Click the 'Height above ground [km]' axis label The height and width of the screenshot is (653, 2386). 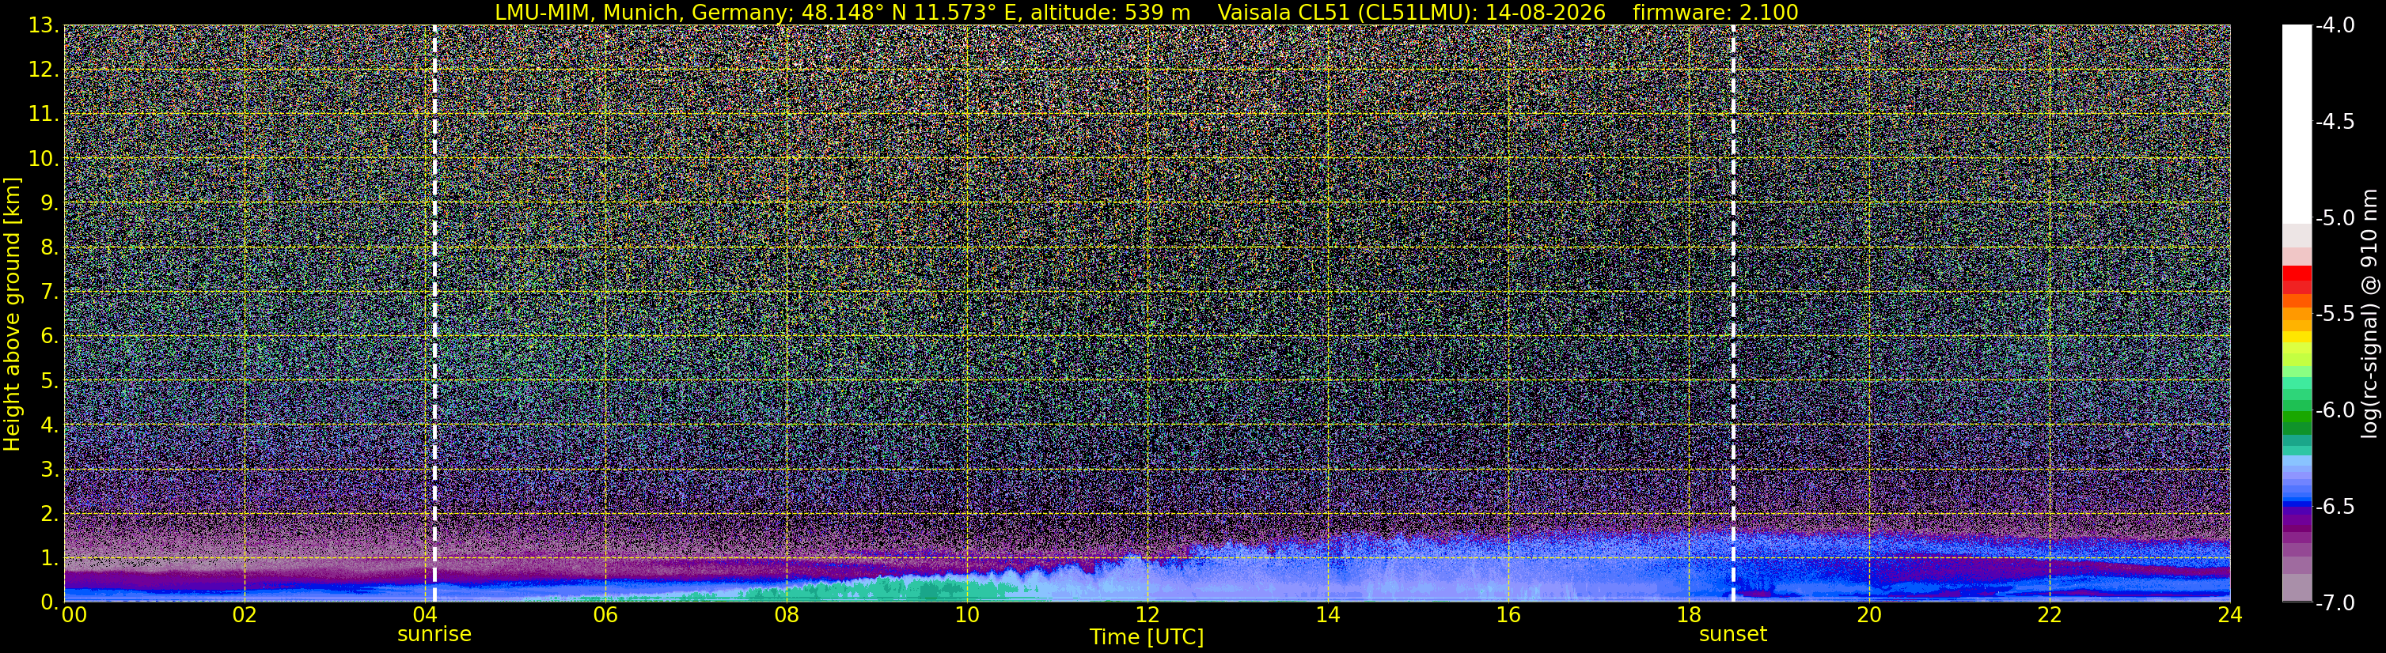12,314
